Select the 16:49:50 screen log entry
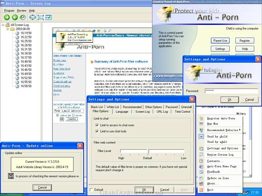Image resolution: width=262 pixels, height=196 pixels. pyautogui.click(x=26, y=74)
